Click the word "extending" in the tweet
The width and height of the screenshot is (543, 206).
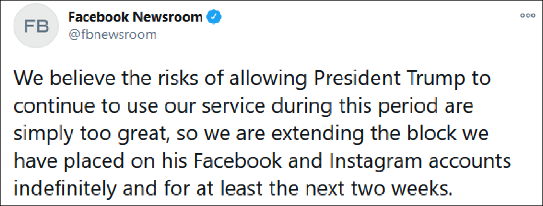point(317,133)
